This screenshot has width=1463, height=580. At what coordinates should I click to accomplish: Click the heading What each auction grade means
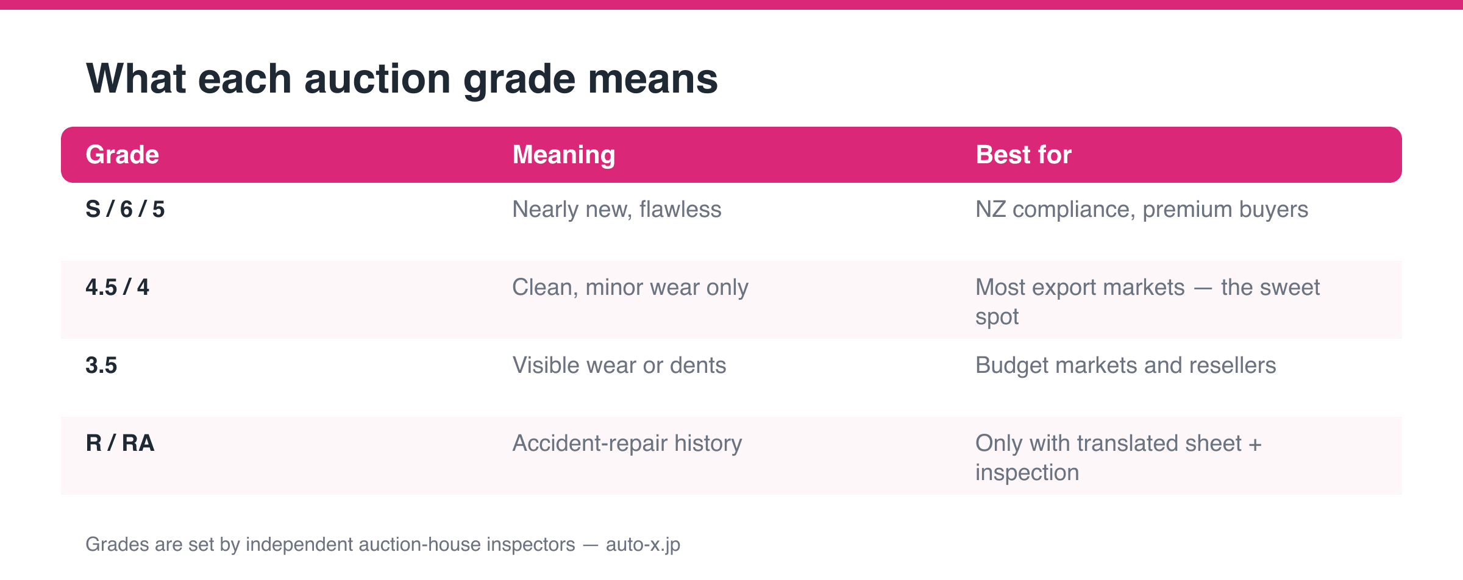tap(402, 79)
